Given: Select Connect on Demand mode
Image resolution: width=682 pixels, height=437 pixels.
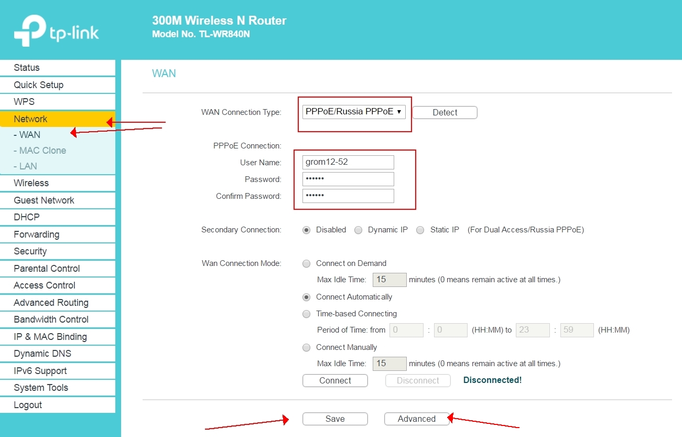Looking at the screenshot, I should (307, 263).
